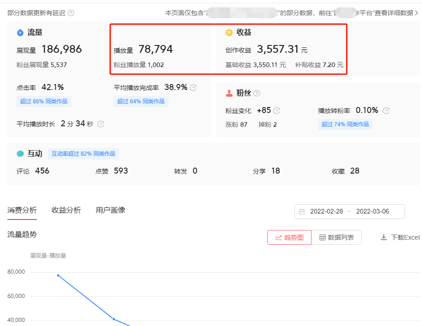
Task: Click the 收藏 count 28
Action: [x=355, y=171]
